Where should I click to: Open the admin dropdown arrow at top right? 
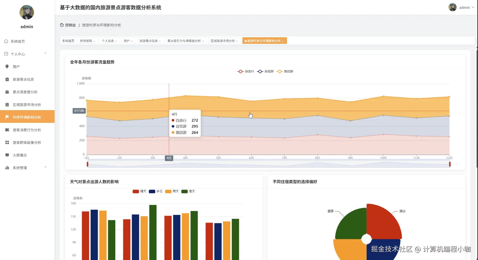pos(473,7)
